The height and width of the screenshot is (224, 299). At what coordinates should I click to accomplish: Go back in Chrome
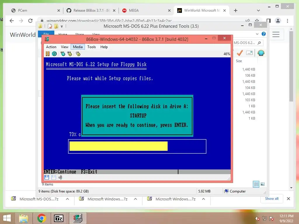point(12,21)
